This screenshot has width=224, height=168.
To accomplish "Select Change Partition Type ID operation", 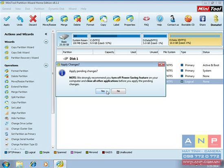I will point(24,144).
